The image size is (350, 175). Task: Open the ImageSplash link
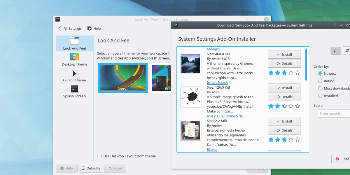point(217,83)
